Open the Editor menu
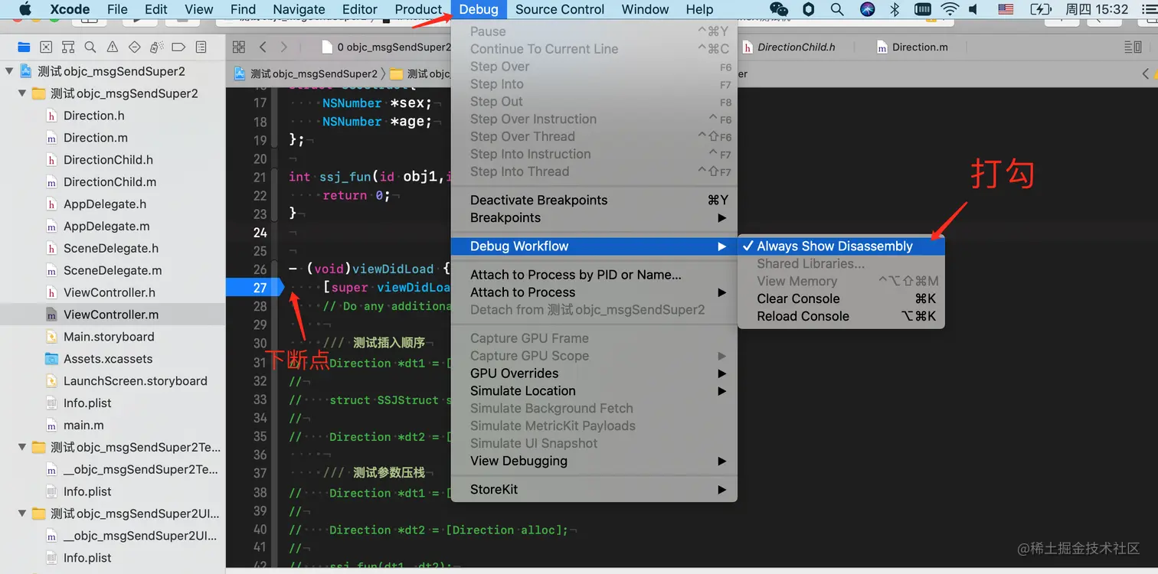Screen dimensions: 1158x574 pyautogui.click(x=360, y=9)
